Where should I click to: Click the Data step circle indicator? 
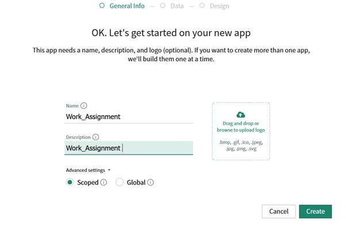click(163, 6)
